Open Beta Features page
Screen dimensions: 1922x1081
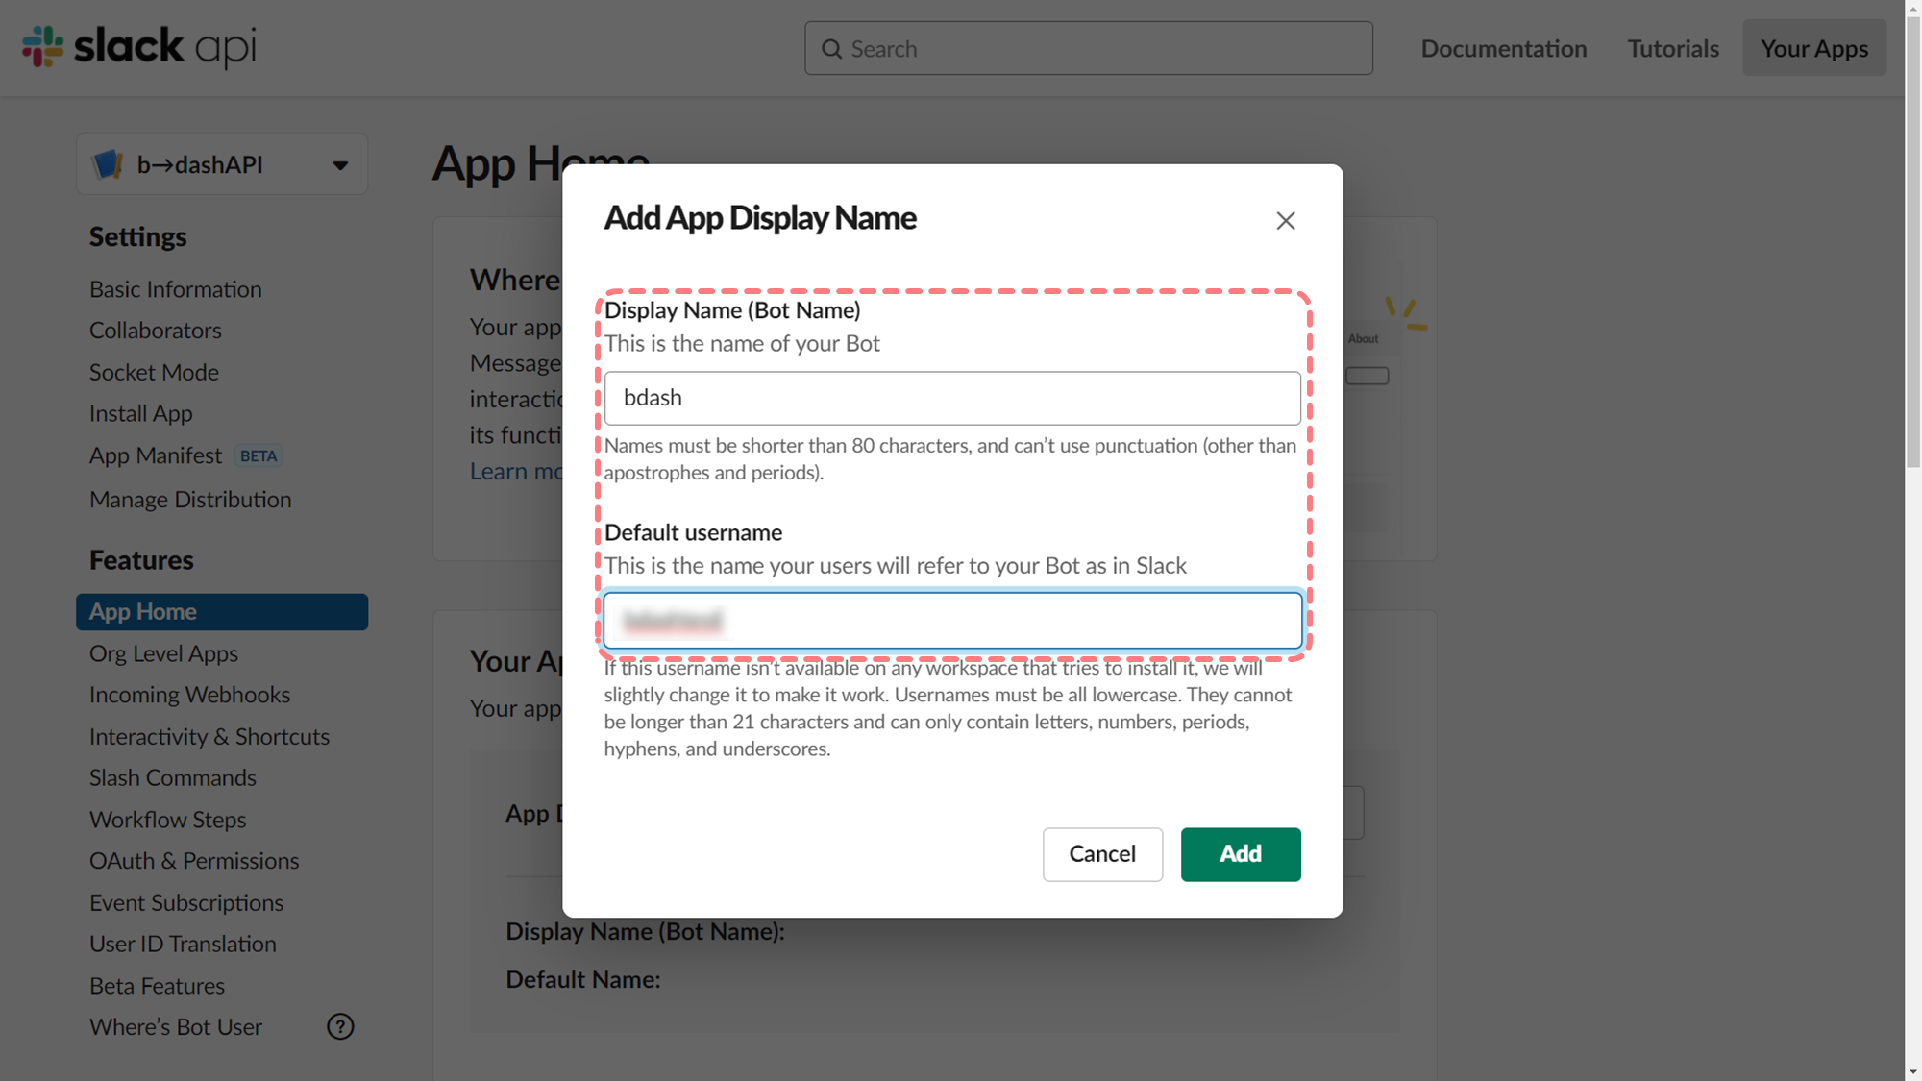click(157, 986)
